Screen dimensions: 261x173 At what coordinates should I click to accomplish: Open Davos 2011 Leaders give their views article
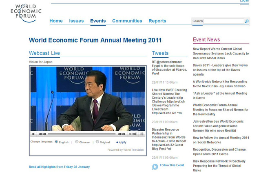click(x=220, y=70)
